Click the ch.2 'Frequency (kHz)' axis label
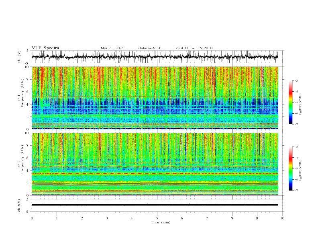Image resolution: width=318 pixels, height=245 pixels. pyautogui.click(x=22, y=159)
